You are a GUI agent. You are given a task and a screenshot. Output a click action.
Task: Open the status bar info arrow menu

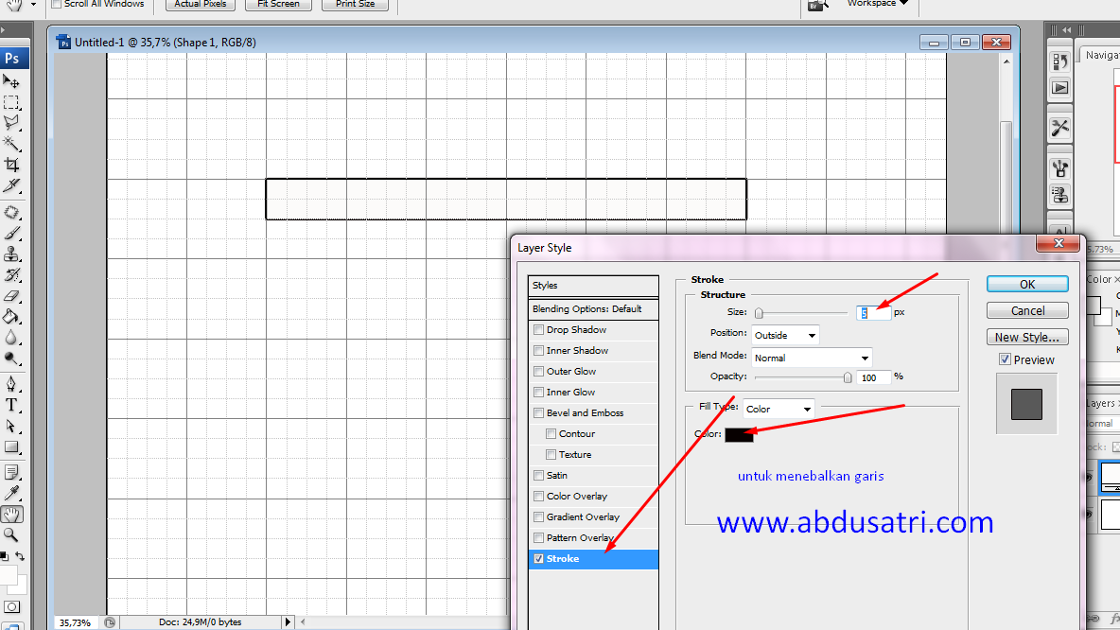pyautogui.click(x=288, y=622)
